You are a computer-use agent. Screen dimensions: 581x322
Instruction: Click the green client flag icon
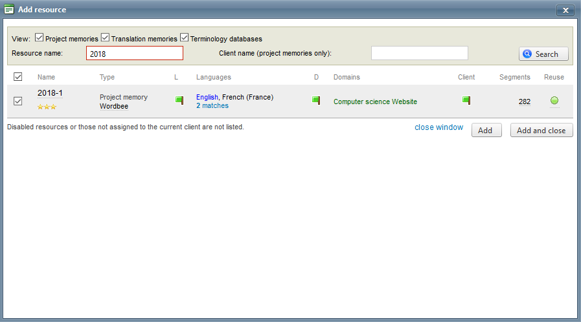tap(466, 100)
